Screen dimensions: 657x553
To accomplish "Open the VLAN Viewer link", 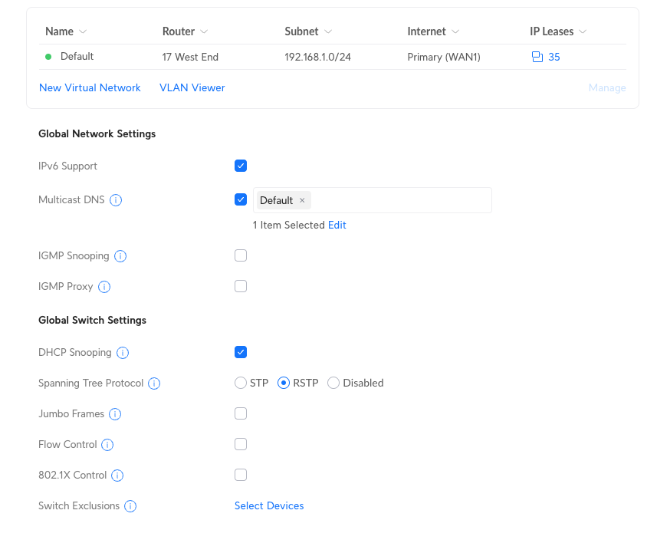I will pos(192,87).
